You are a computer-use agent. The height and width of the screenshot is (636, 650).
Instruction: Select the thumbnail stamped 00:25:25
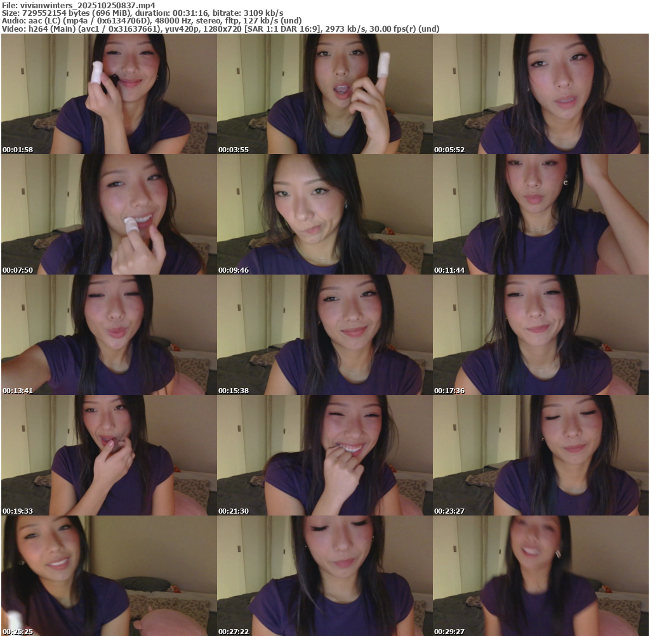pos(109,576)
